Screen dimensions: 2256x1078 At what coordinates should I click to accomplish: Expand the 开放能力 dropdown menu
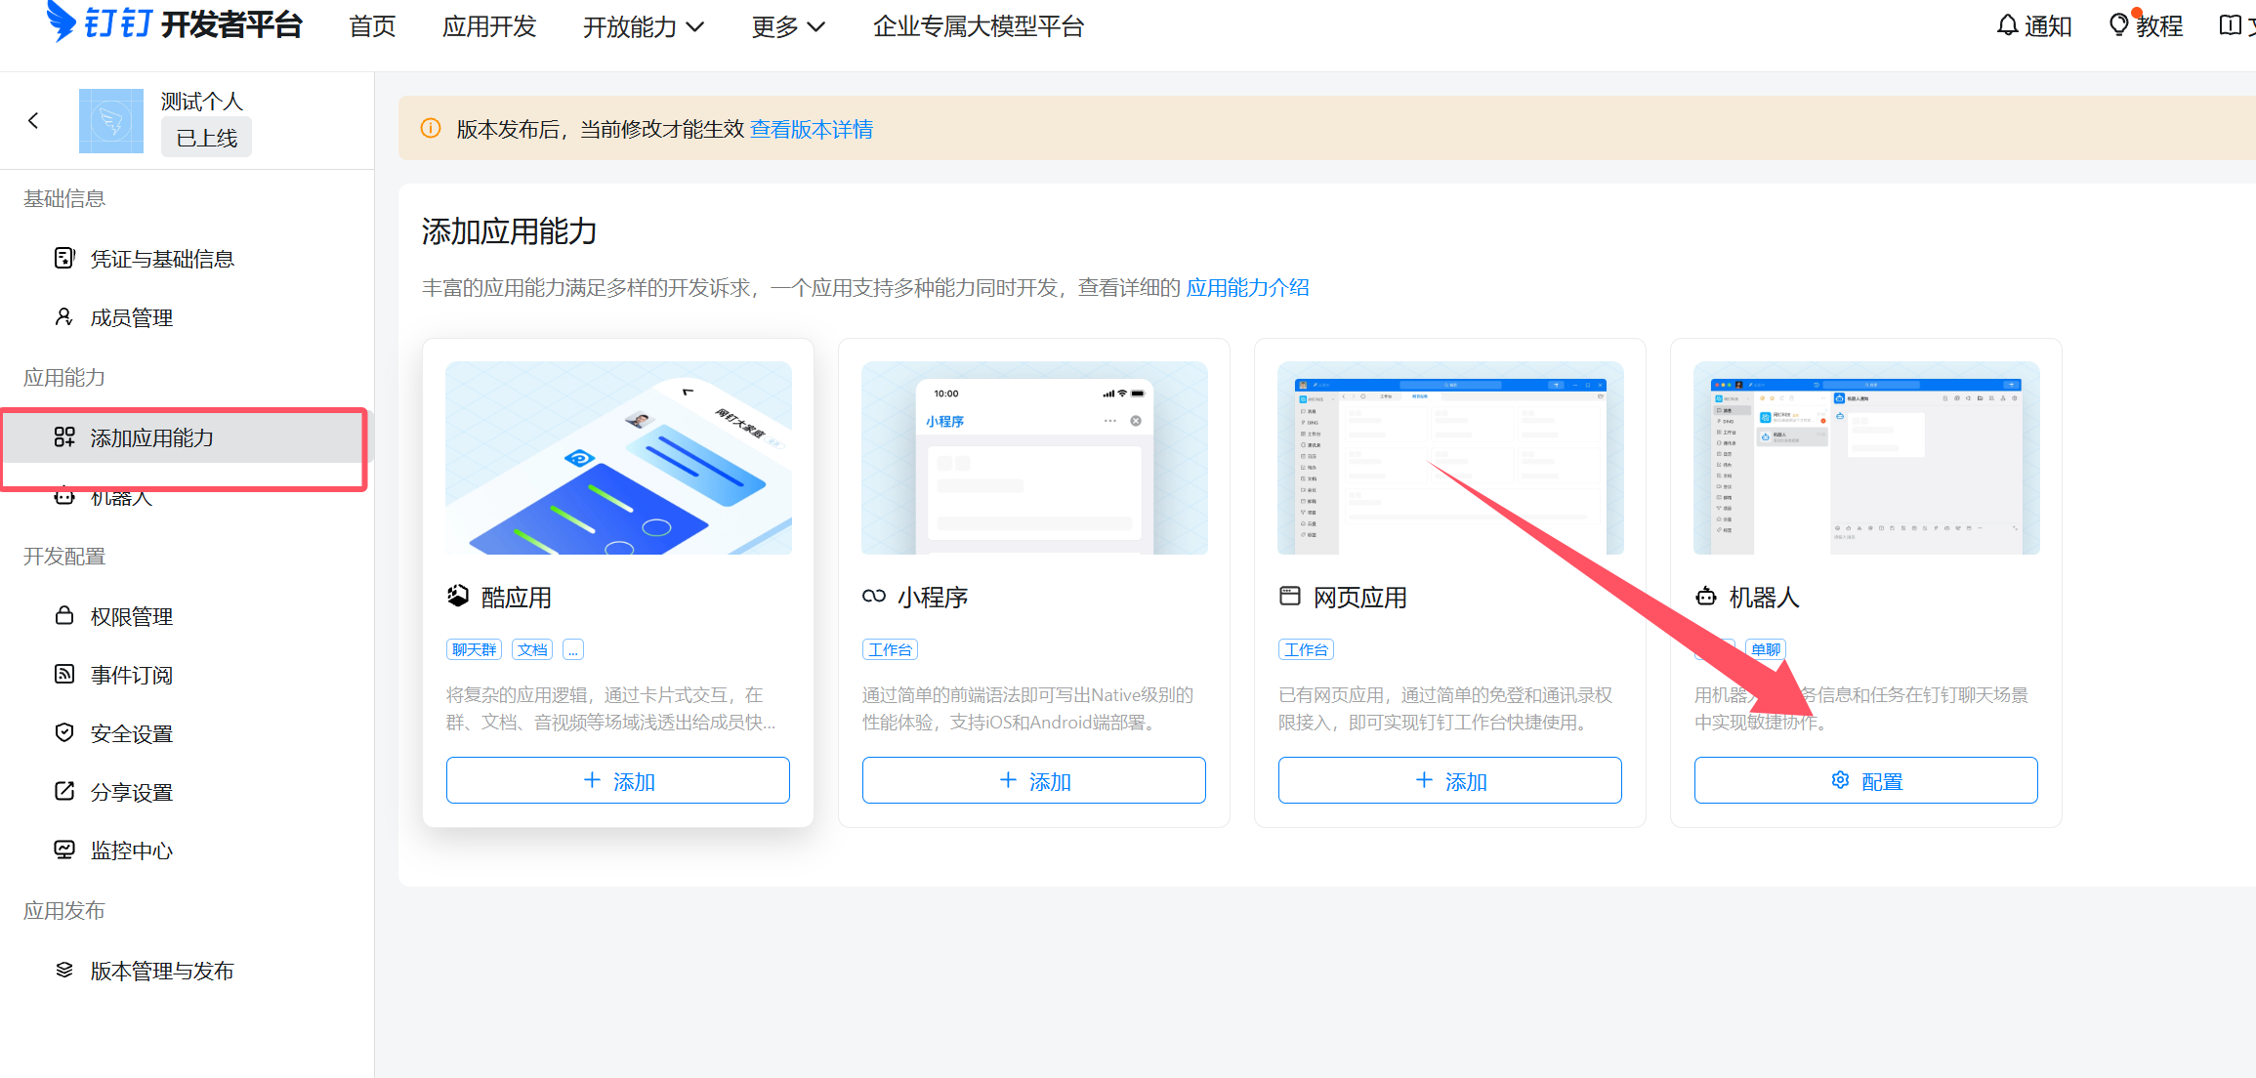click(643, 26)
